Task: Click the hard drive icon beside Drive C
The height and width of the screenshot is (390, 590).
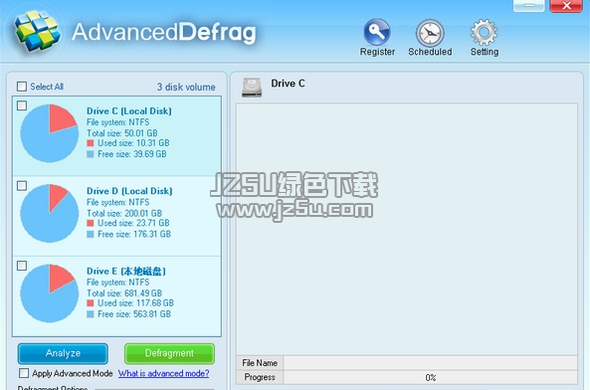Action: (x=252, y=88)
